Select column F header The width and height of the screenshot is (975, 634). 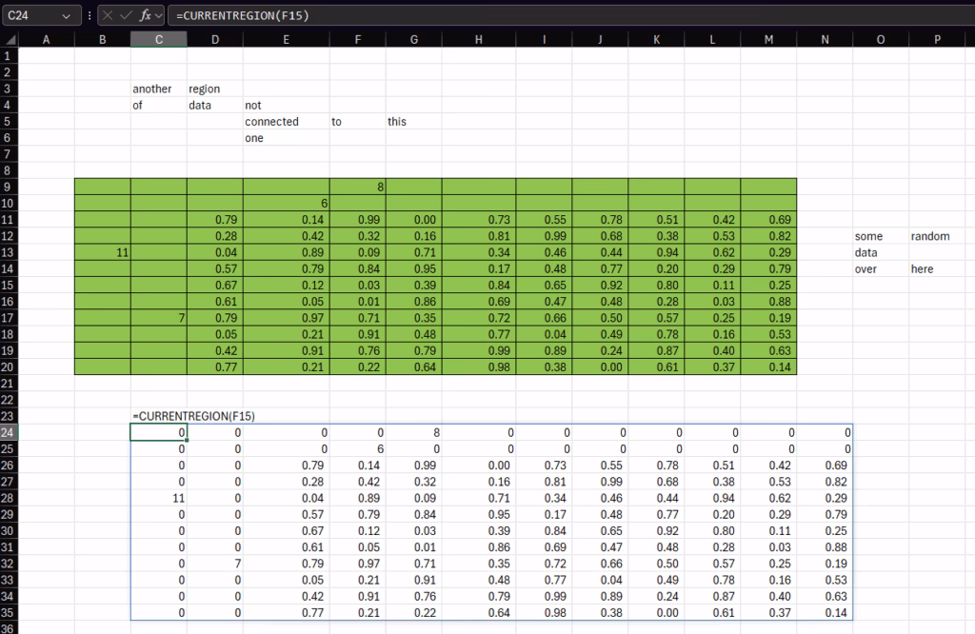358,40
